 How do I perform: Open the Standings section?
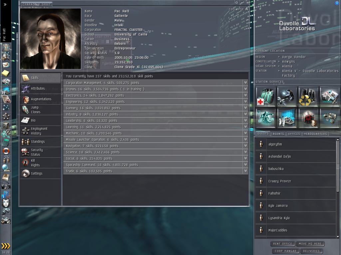[x=40, y=141]
